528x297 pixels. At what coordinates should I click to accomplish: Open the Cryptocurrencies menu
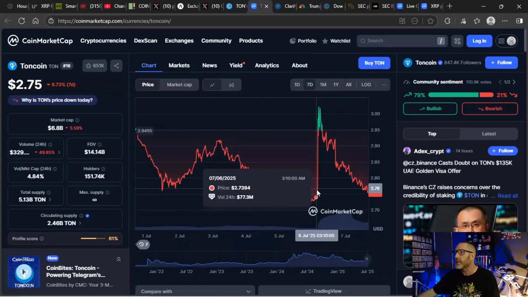tap(103, 41)
